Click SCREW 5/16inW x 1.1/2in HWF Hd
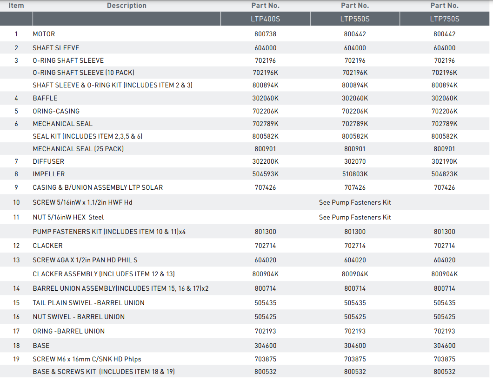The height and width of the screenshot is (380, 493). tap(82, 202)
